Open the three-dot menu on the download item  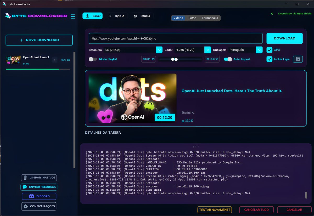pyautogui.click(x=55, y=60)
